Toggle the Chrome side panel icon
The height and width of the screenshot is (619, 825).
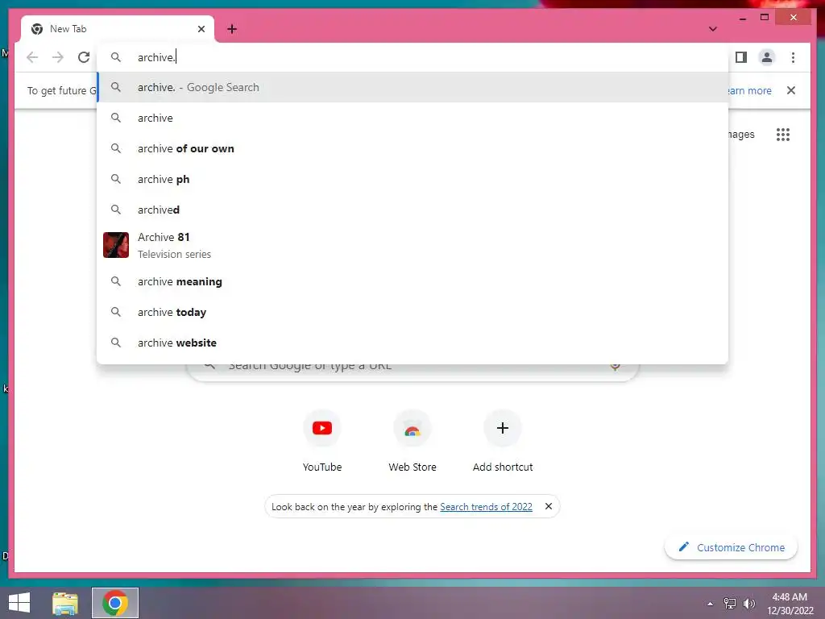[x=741, y=57]
